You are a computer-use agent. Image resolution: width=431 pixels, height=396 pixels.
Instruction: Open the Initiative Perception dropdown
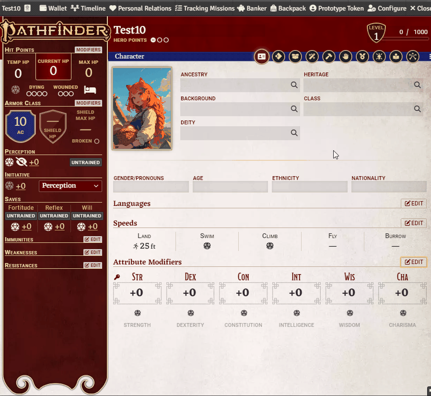[70, 186]
